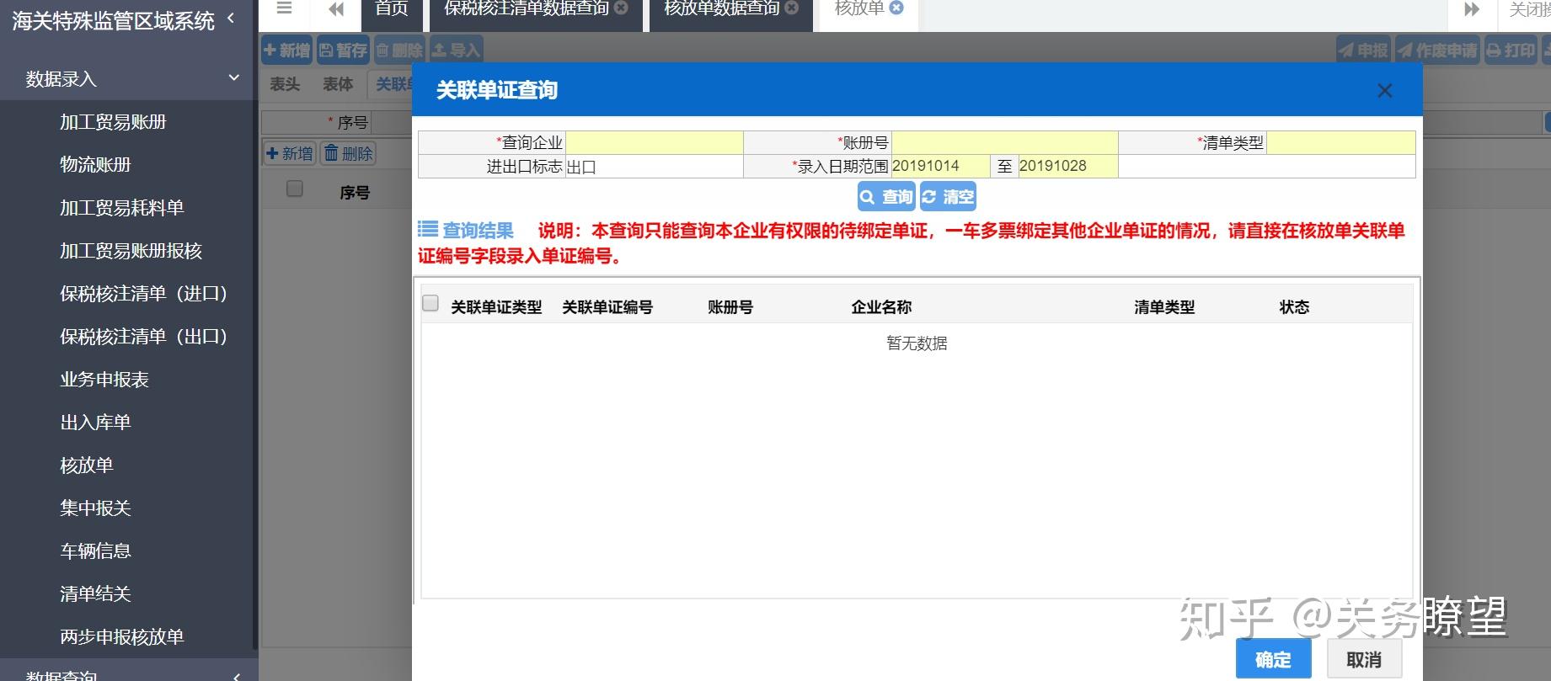Click the top toolbar 删除 button

tap(399, 51)
